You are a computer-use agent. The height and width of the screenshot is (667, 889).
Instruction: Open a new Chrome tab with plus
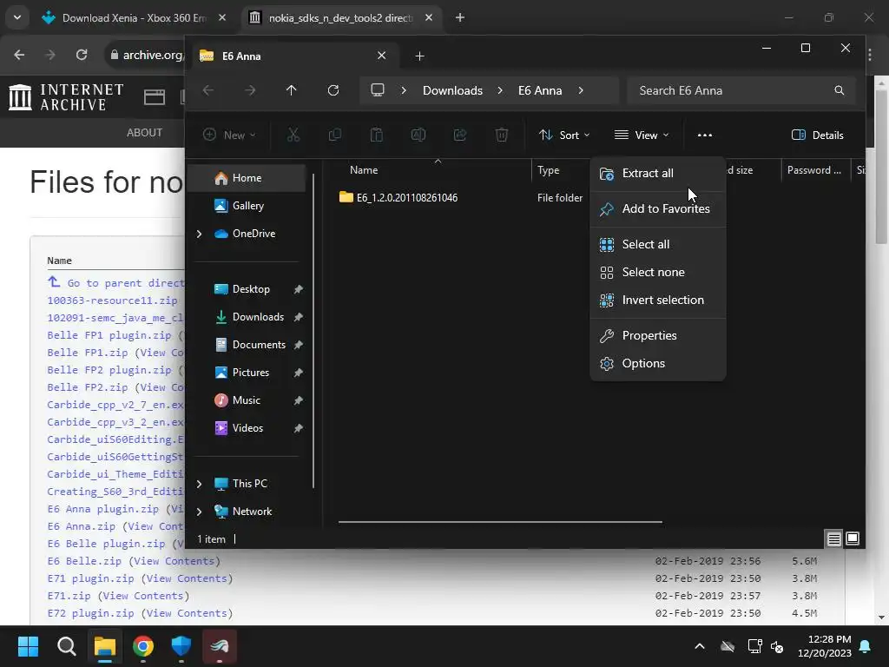460,17
